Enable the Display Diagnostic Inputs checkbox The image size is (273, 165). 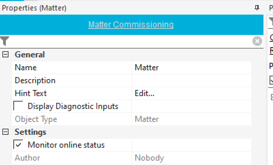(18, 106)
